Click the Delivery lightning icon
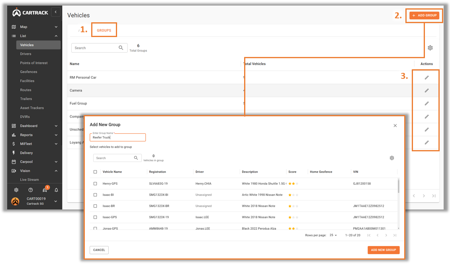450x266 pixels. [14, 153]
